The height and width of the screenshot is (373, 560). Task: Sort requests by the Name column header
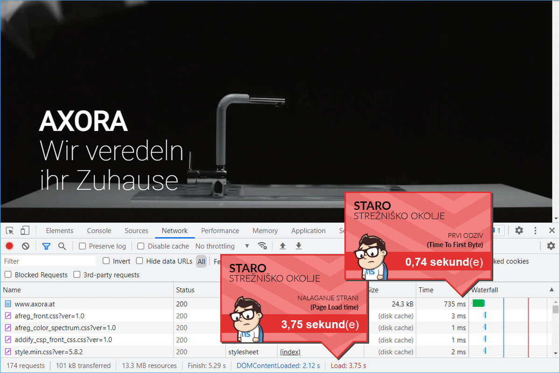(x=87, y=290)
